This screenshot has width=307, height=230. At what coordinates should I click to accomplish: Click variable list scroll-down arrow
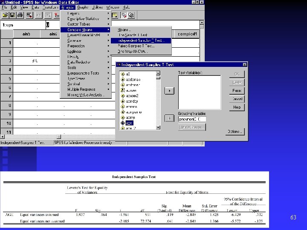[158, 127]
